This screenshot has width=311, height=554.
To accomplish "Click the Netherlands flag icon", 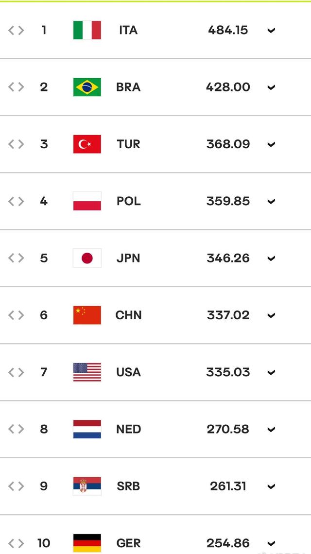I will (87, 429).
